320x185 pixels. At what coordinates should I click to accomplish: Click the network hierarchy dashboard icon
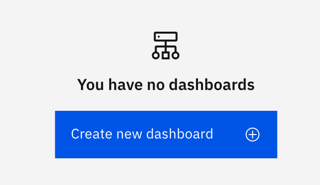(165, 46)
